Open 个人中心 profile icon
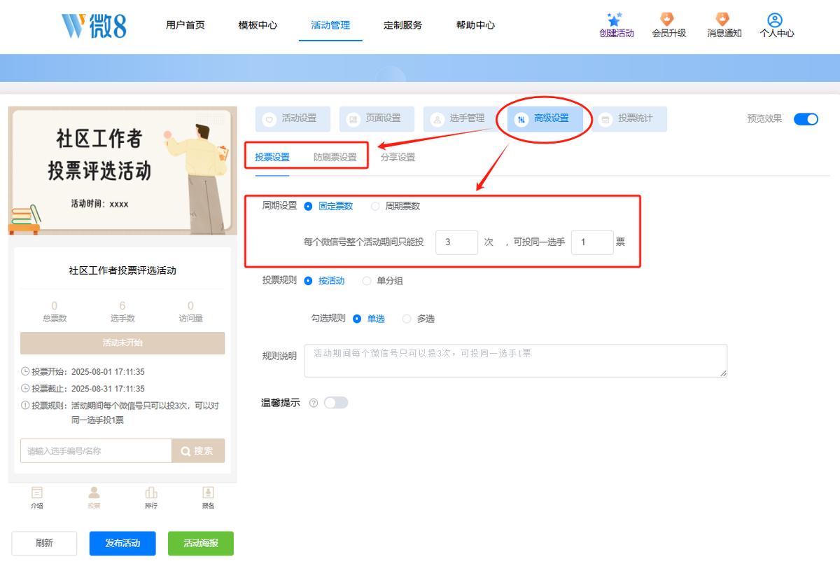This screenshot has height=580, width=840. click(x=775, y=20)
